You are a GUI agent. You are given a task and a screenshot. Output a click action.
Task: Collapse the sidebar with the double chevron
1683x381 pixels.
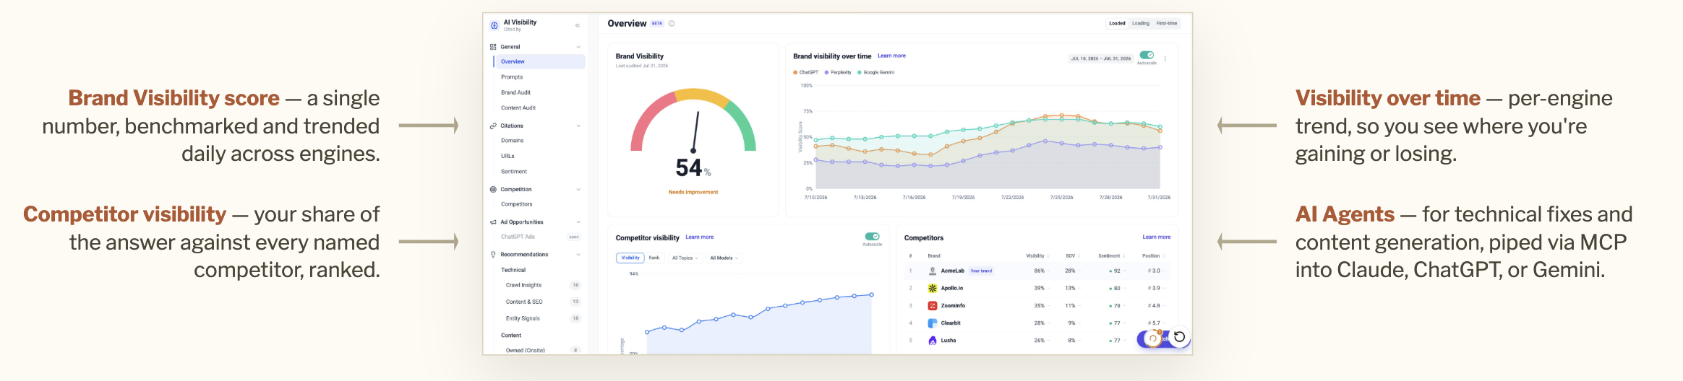coord(578,25)
